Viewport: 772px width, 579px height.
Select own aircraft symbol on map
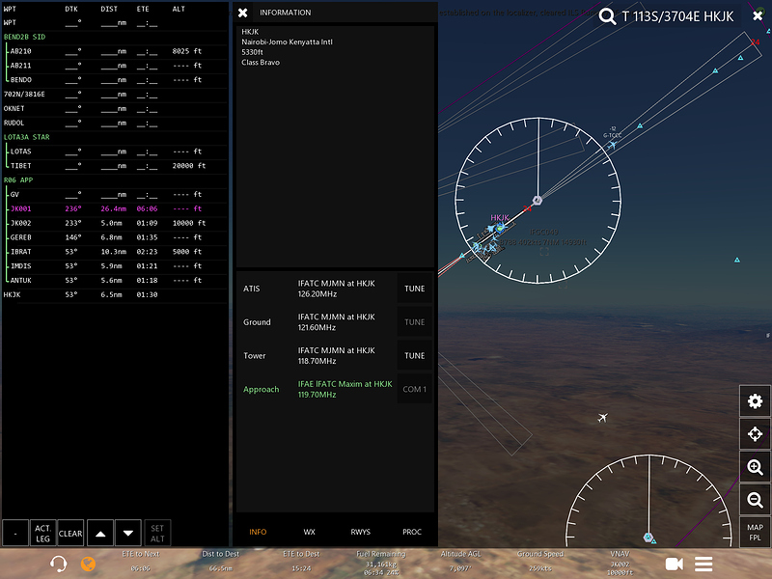tap(602, 418)
